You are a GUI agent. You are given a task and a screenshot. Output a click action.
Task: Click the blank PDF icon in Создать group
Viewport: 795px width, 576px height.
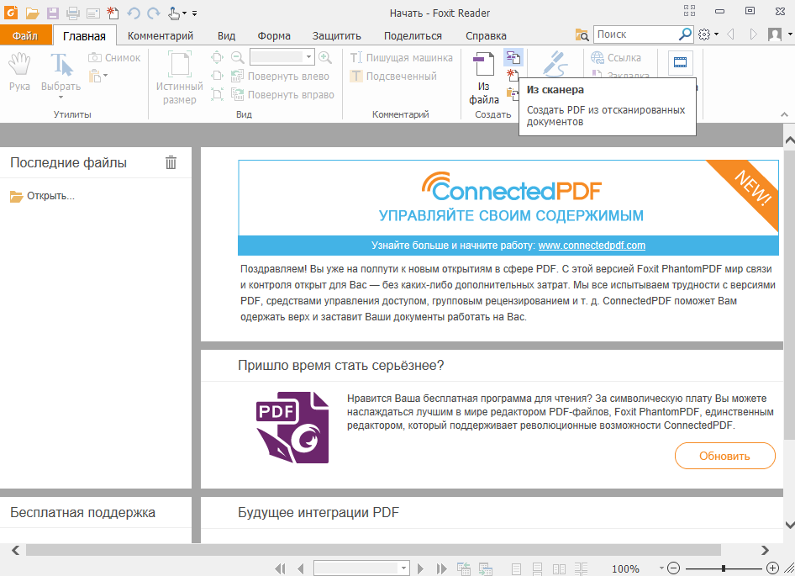coord(512,75)
